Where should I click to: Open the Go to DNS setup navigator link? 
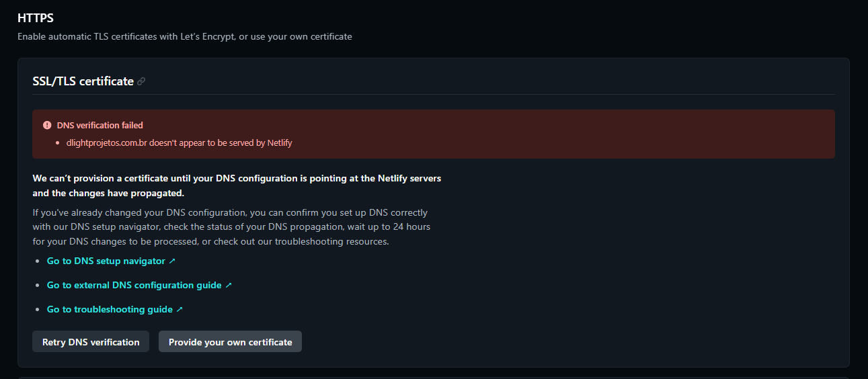[x=106, y=261]
